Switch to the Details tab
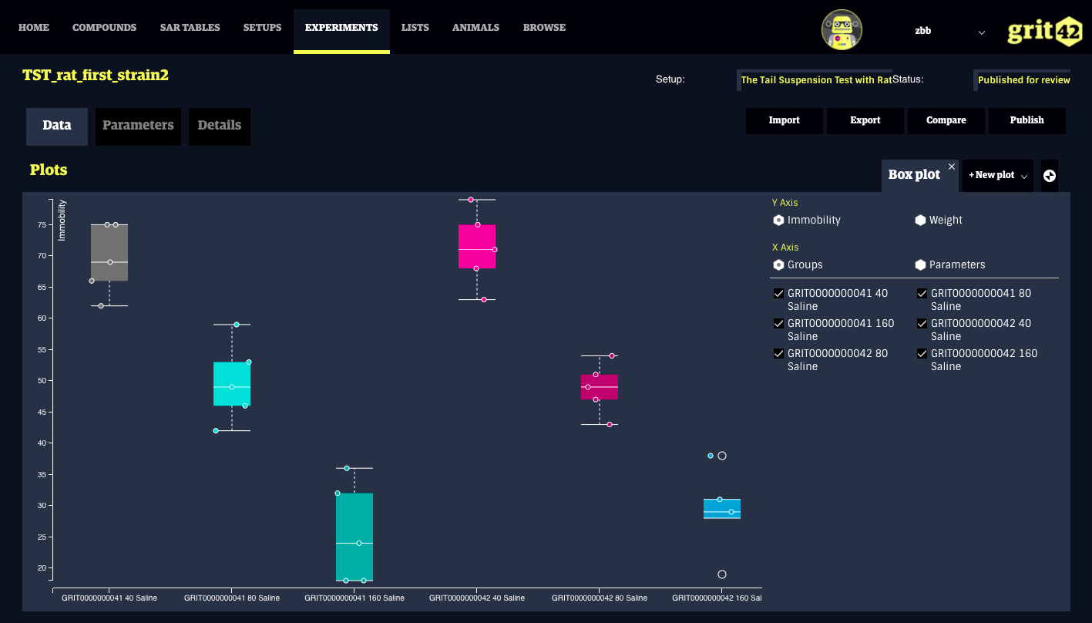Screen dimensions: 1092x623 coord(219,126)
